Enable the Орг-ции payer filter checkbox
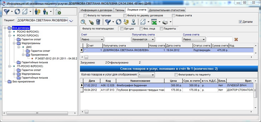 [122, 29]
